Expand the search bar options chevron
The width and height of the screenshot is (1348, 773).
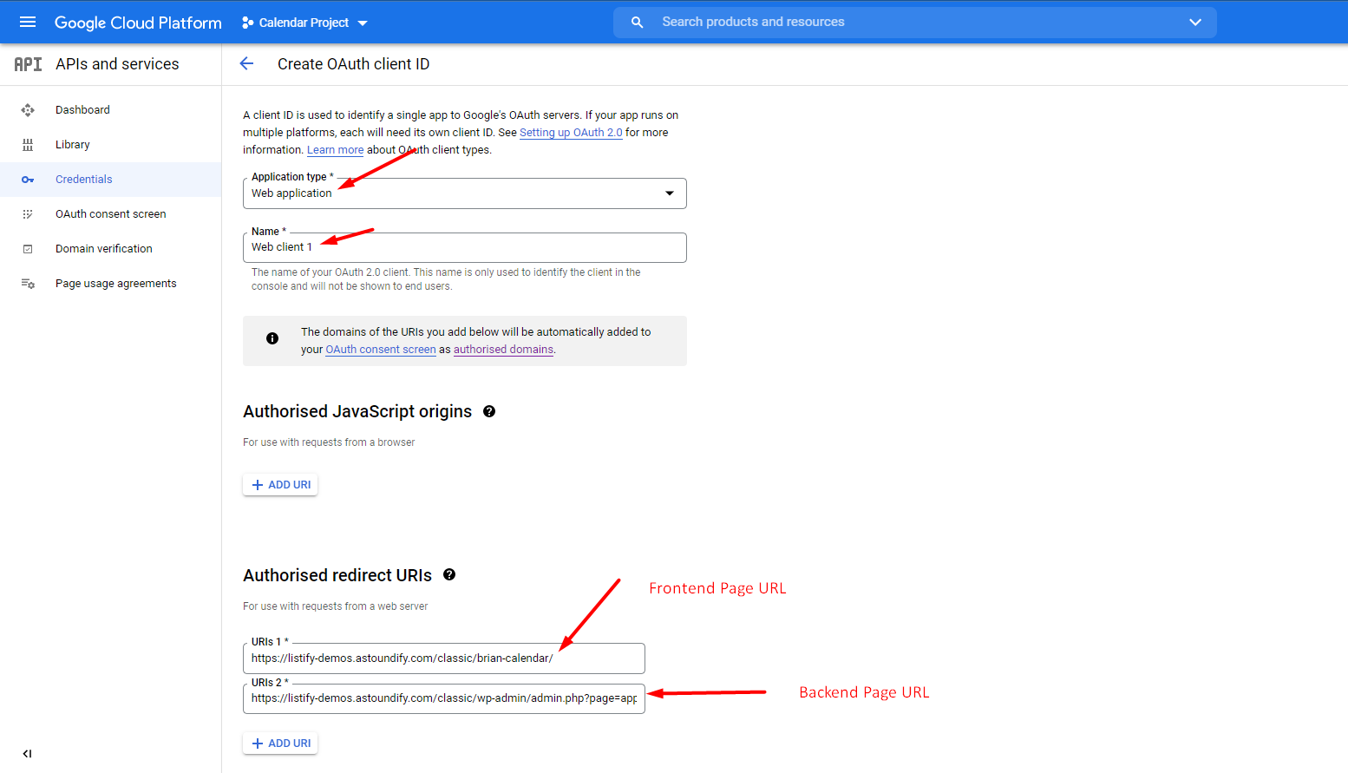[x=1194, y=22]
